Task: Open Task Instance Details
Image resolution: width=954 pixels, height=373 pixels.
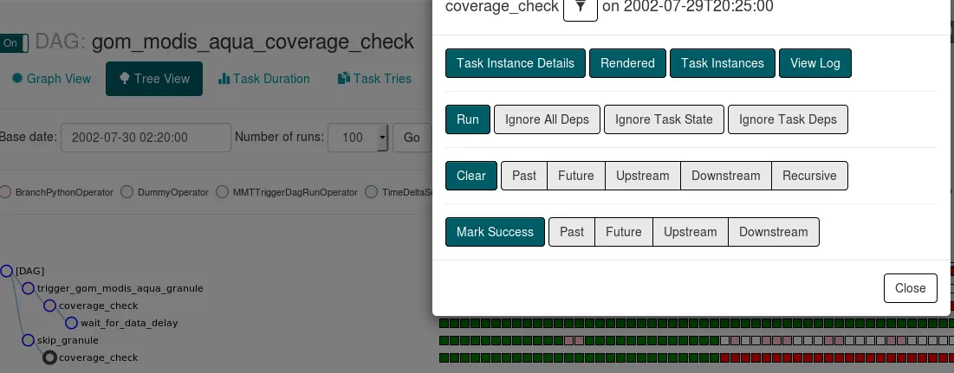Action: (x=516, y=63)
